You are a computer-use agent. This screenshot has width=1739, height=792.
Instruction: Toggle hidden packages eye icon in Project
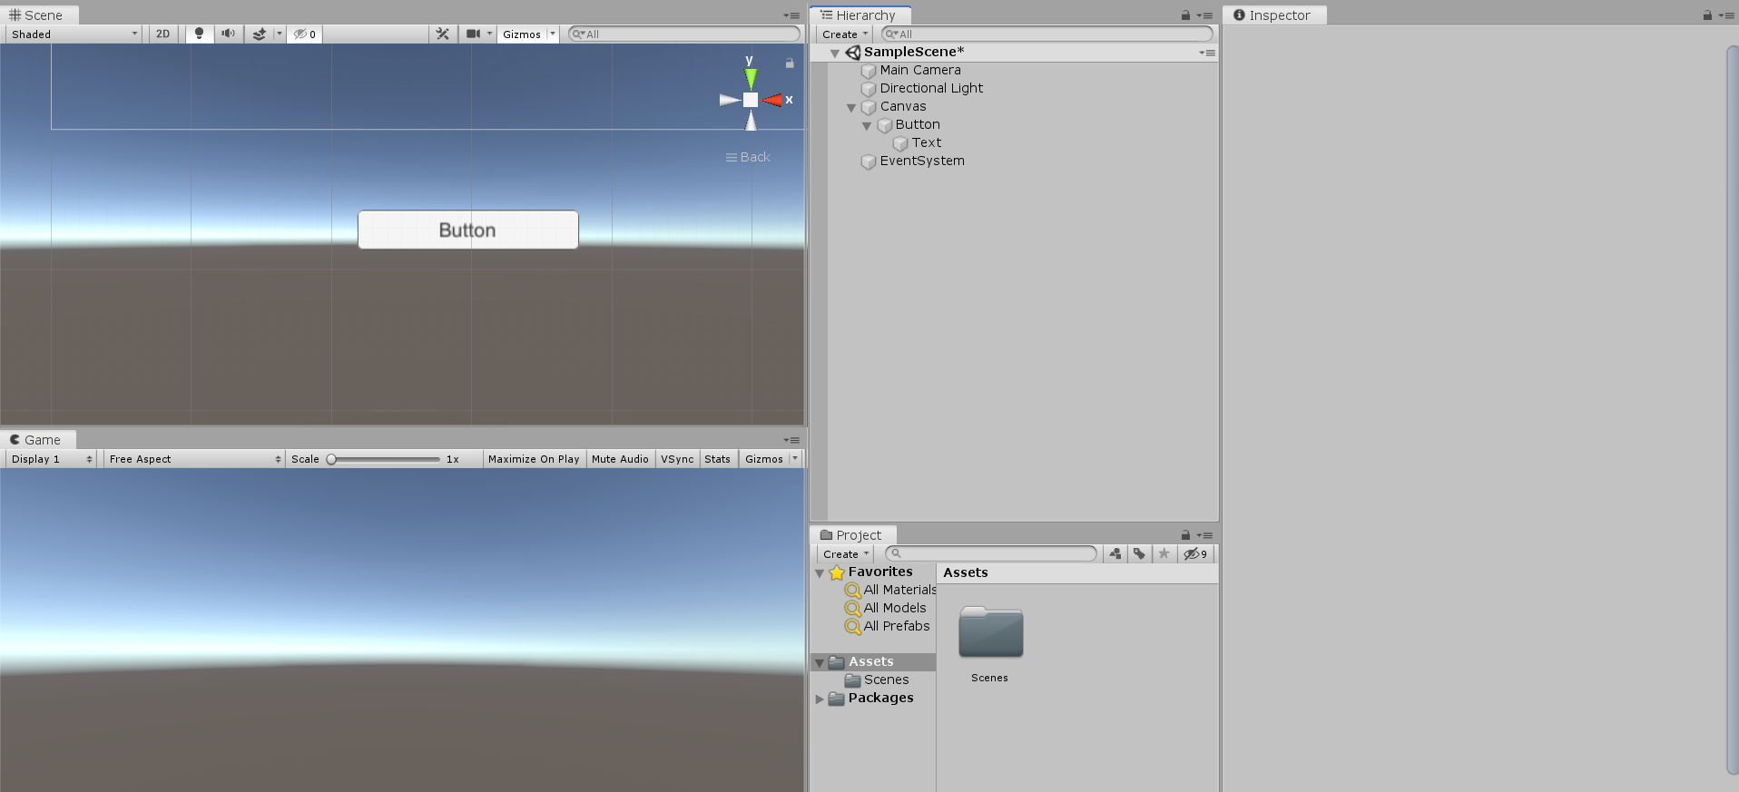coord(1194,553)
